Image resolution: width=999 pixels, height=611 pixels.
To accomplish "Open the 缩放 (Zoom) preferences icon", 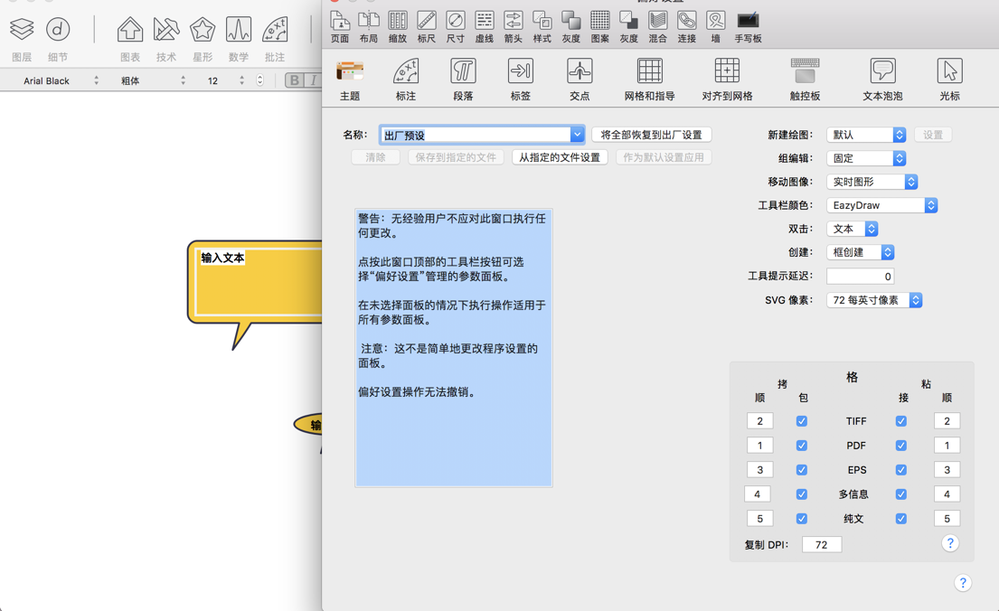I will [x=398, y=26].
